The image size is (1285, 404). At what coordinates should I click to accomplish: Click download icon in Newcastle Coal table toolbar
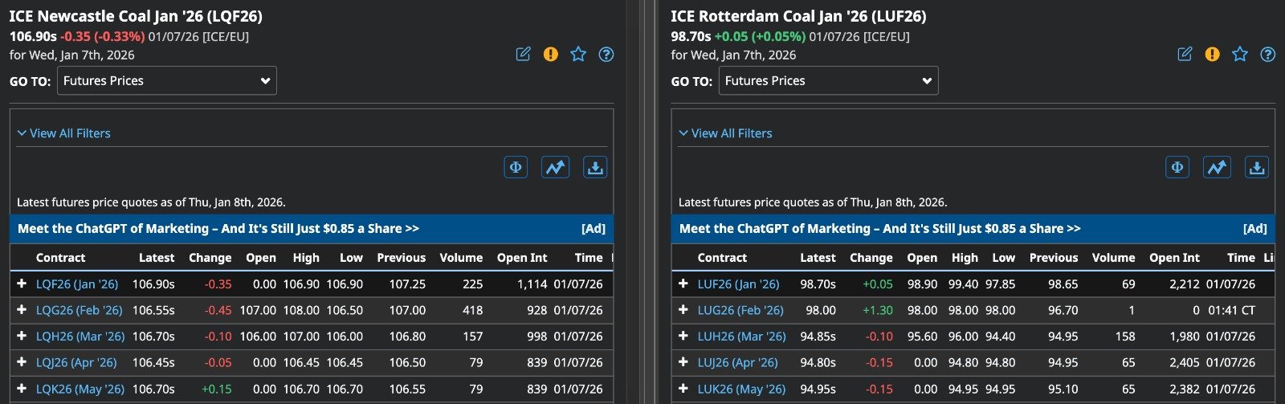tap(594, 168)
